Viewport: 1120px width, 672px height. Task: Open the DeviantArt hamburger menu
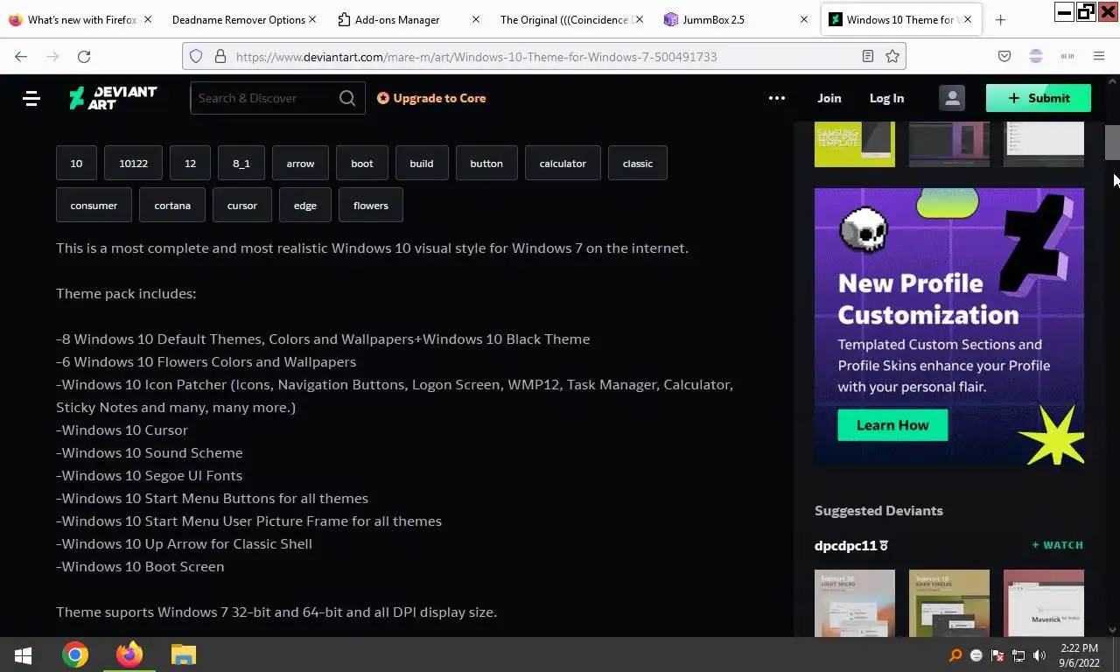[31, 98]
